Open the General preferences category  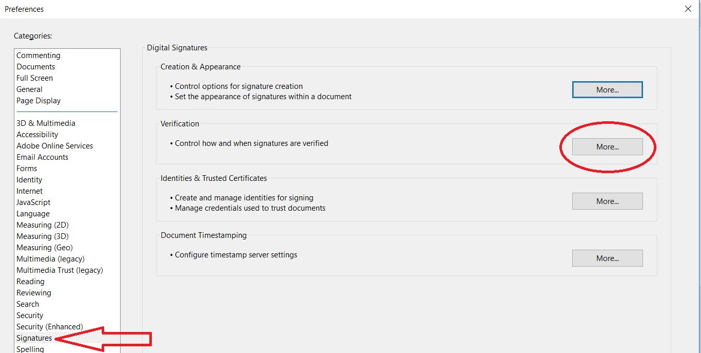point(30,89)
